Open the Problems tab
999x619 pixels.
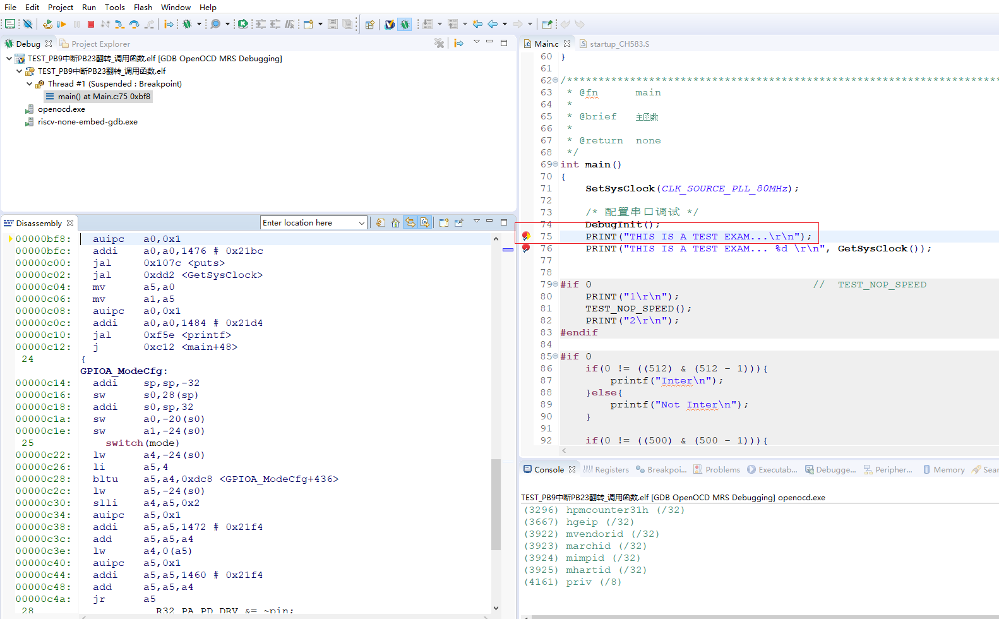pyautogui.click(x=717, y=469)
